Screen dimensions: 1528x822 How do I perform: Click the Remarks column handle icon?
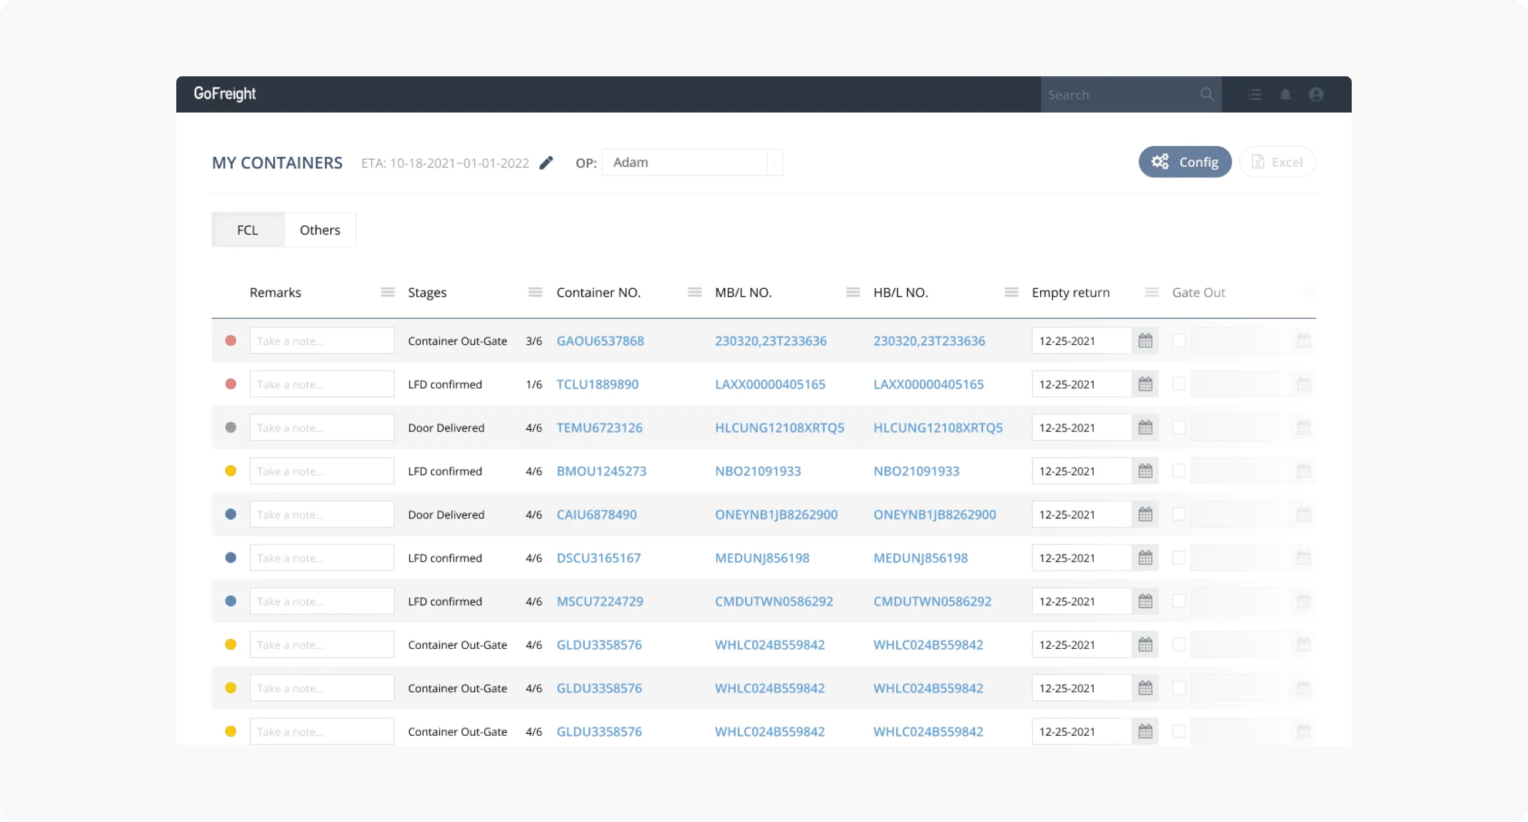pyautogui.click(x=387, y=292)
